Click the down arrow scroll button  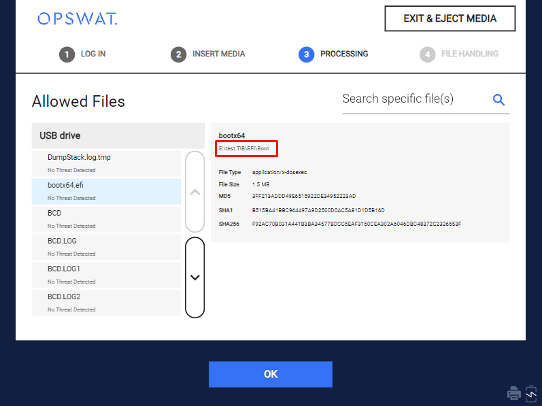[195, 277]
